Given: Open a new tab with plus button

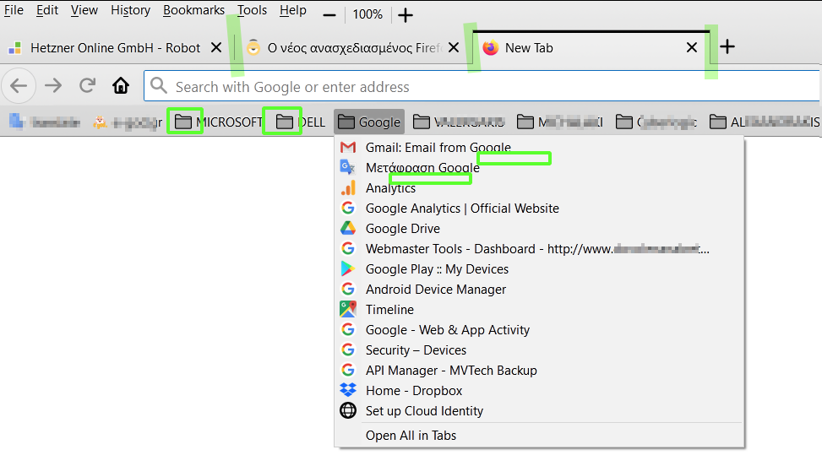Looking at the screenshot, I should 727,46.
